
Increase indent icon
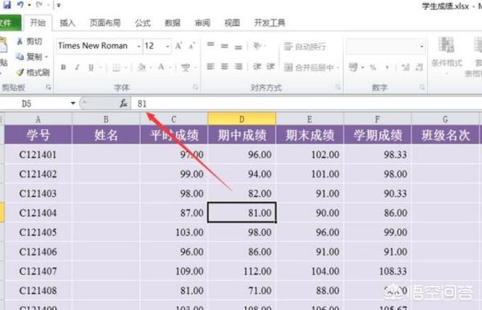tap(271, 67)
